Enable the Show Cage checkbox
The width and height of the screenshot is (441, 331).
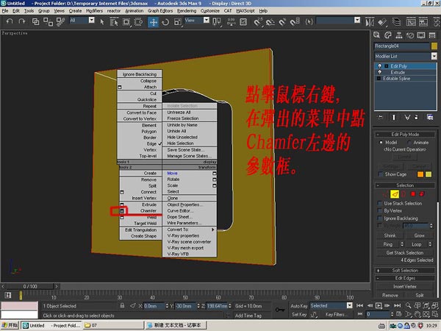pos(380,174)
